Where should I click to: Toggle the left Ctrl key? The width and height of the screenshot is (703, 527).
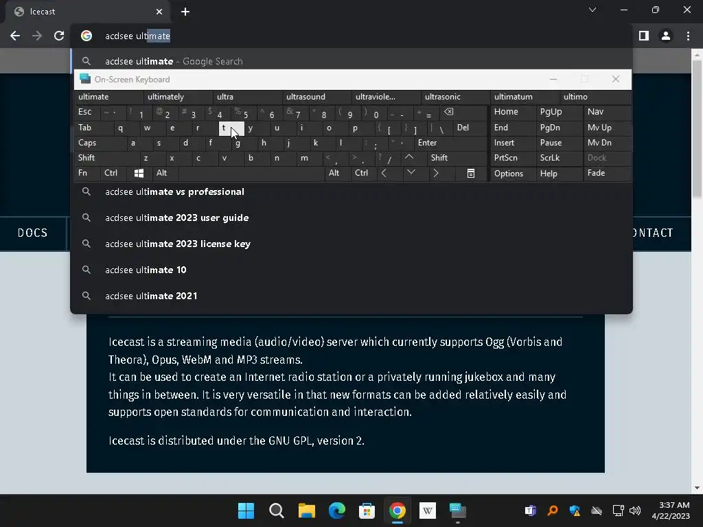pos(113,173)
